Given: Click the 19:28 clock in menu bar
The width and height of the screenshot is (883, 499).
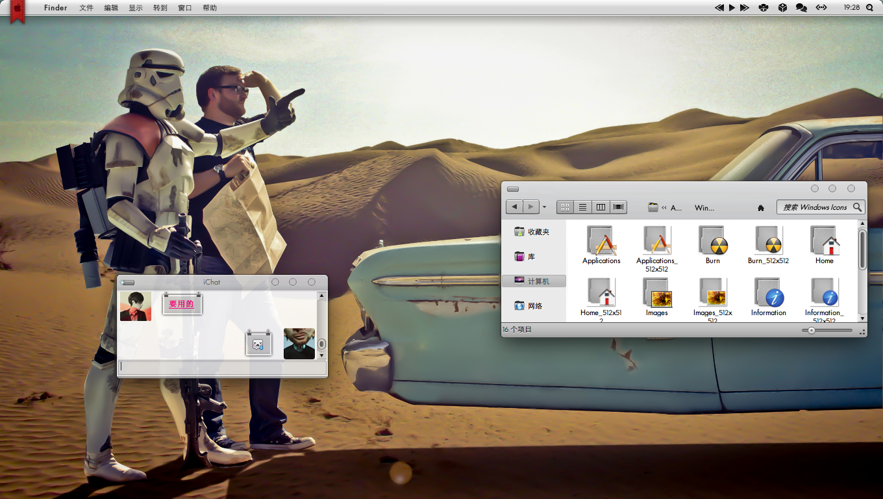Looking at the screenshot, I should pos(852,8).
